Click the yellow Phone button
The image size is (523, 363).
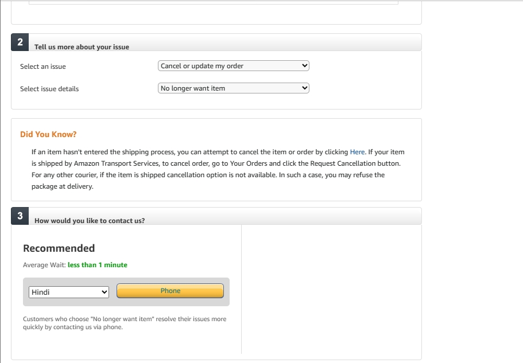[170, 291]
